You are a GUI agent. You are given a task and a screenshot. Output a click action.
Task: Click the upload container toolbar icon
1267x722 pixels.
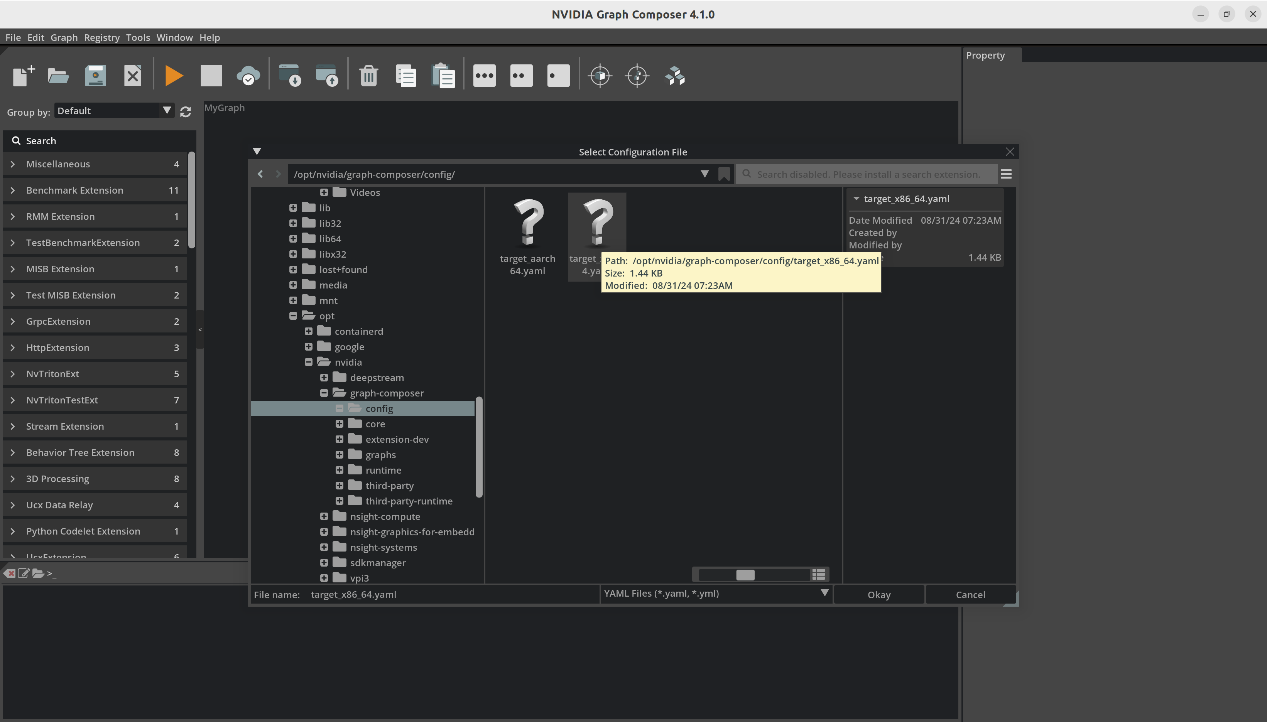(327, 76)
